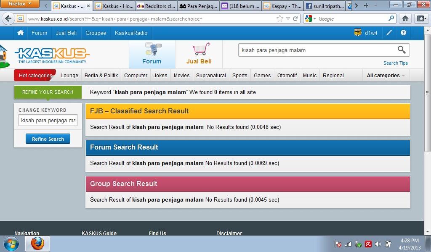Open the volume speaker tray icon
This screenshot has height=252, width=431.
pyautogui.click(x=378, y=244)
